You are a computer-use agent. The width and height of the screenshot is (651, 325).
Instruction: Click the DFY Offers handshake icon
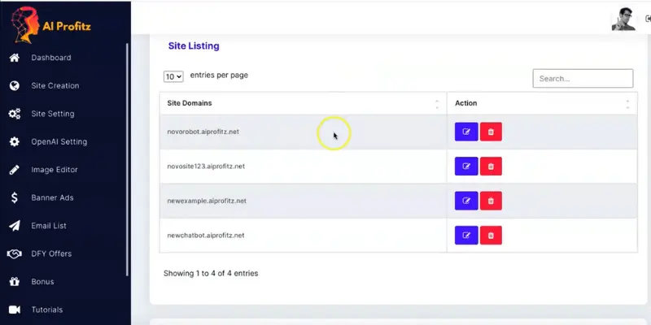(15, 253)
